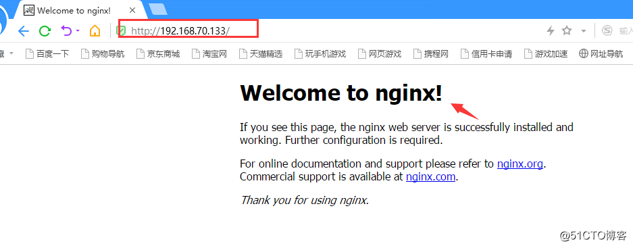The width and height of the screenshot is (633, 248).
Task: Open the 信用卡申请 bookmark
Action: [x=486, y=53]
